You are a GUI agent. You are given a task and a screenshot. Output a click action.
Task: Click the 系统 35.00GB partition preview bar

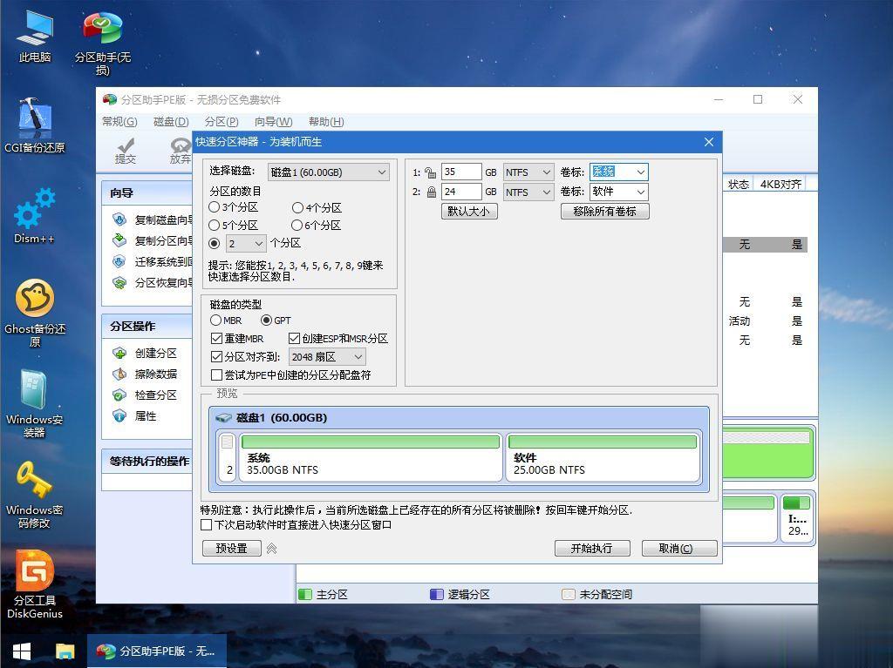pos(370,457)
